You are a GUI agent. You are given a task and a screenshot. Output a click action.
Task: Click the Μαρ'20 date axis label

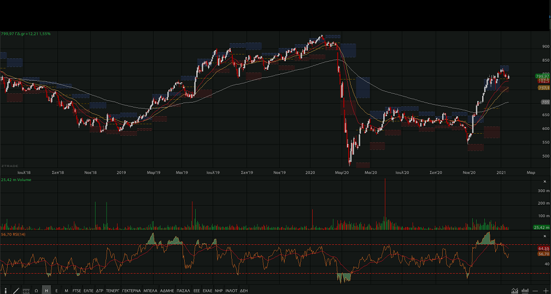pos(342,172)
